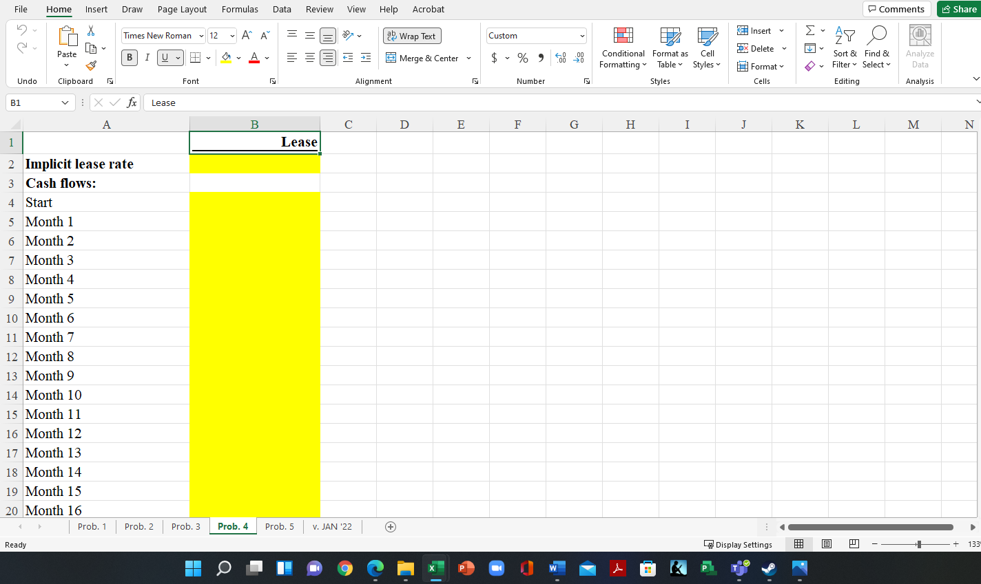Image resolution: width=981 pixels, height=584 pixels.
Task: Click the Increase Indent icon
Action: tap(366, 58)
